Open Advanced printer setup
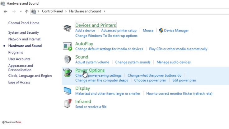The height and width of the screenshot is (129, 229). pyautogui.click(x=119, y=31)
